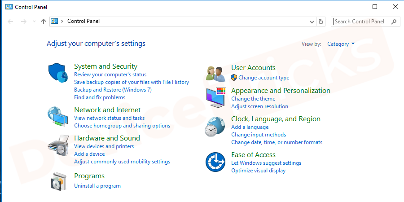404x202 pixels.
Task: Open Uninstall a program link
Action: tap(97, 186)
